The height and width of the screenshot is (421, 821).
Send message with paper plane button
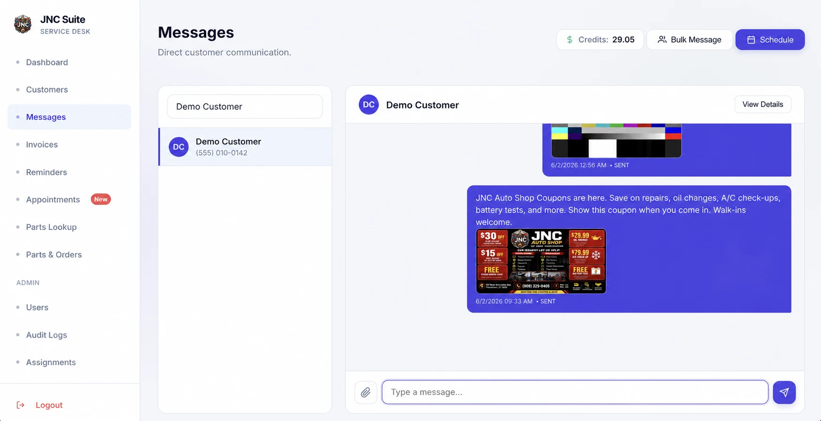pos(784,392)
